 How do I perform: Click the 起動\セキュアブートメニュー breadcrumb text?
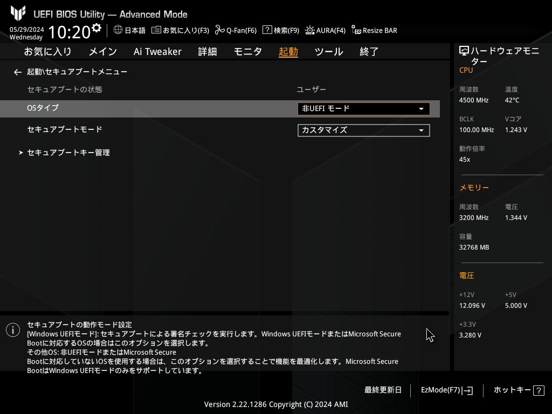point(77,72)
